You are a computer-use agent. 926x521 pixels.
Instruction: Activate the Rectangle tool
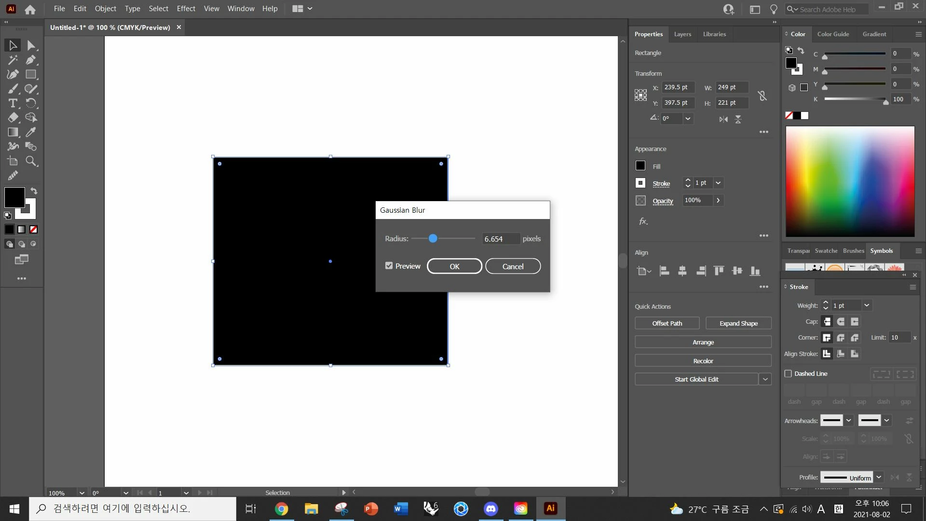pyautogui.click(x=31, y=74)
